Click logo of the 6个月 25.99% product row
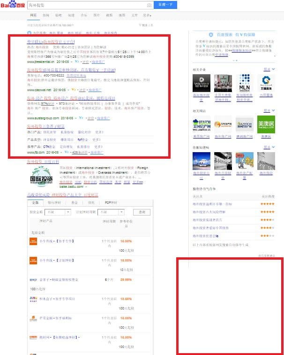Screen dimensions: 284x355 point(33,280)
